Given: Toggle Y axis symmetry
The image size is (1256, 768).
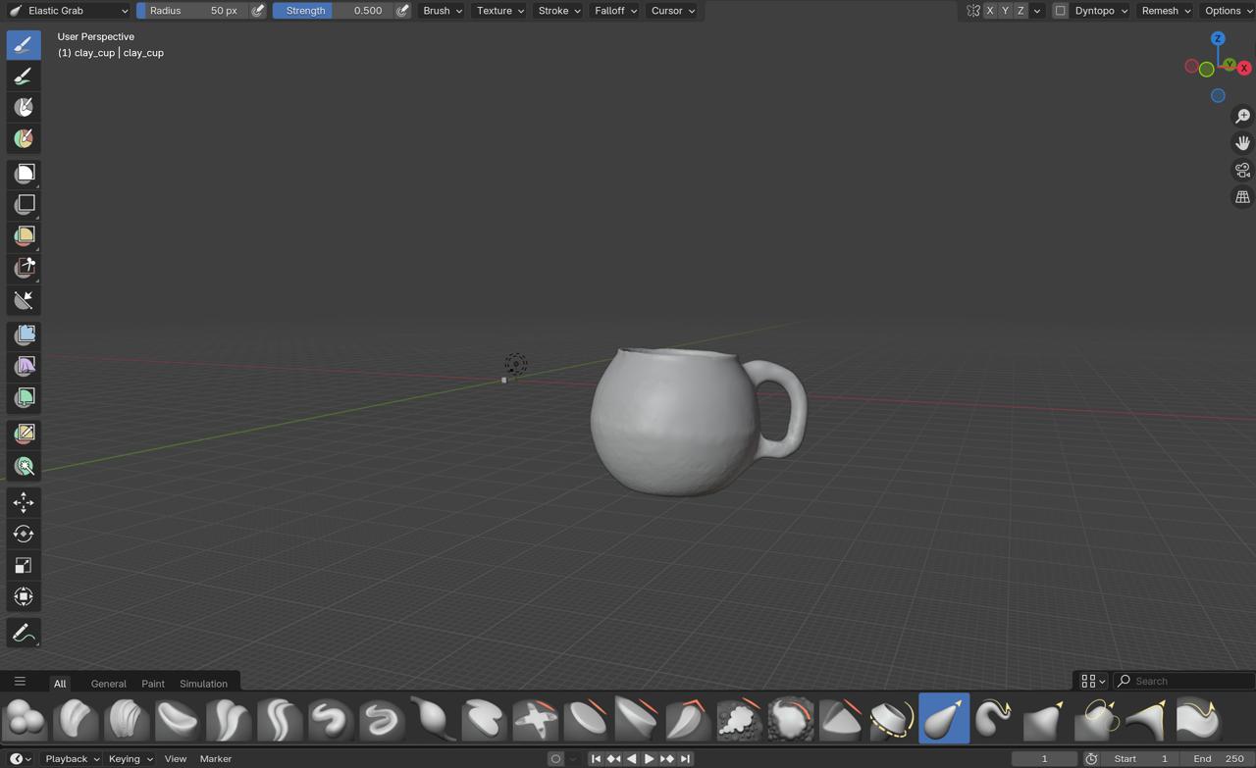Looking at the screenshot, I should point(1005,11).
